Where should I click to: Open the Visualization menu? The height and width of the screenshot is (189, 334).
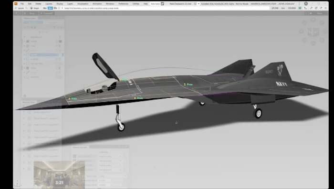[x=83, y=4]
